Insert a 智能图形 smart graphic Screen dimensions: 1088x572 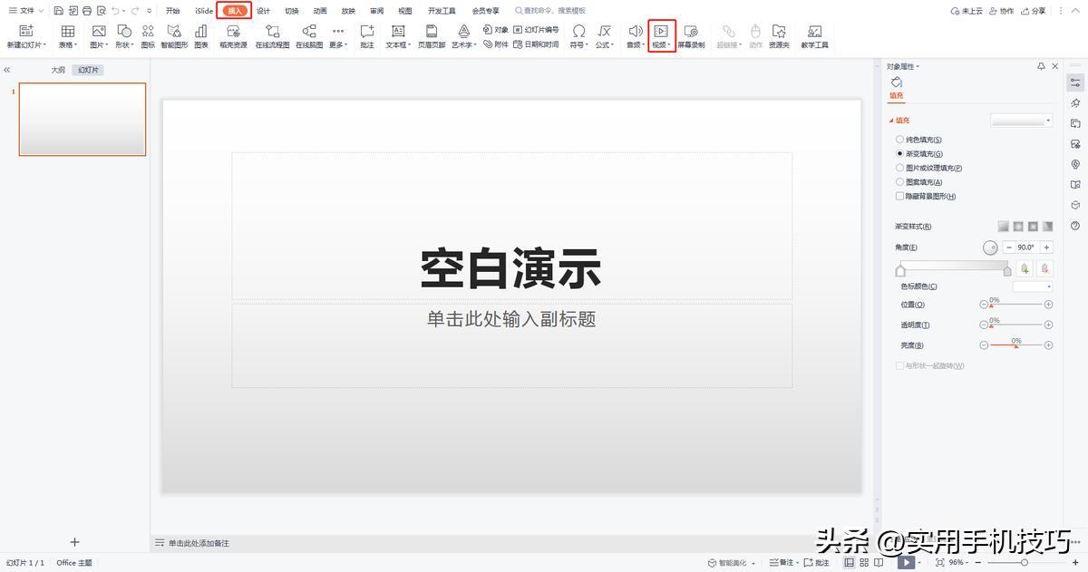[174, 36]
